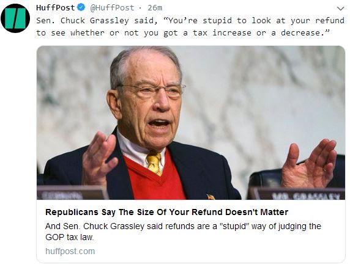Image resolution: width=350 pixels, height=267 pixels.
Task: Click the card description about GOP tax law
Action: pos(183,232)
